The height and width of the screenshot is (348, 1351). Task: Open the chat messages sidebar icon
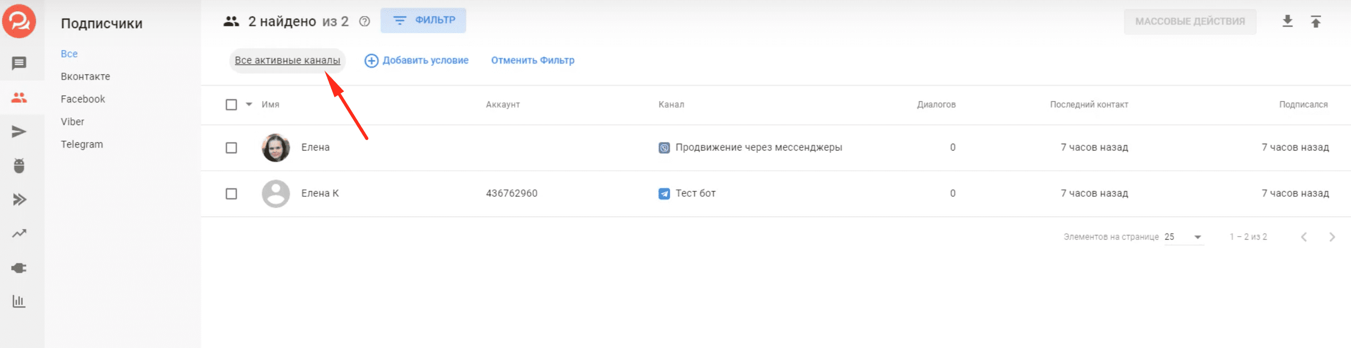coord(19,64)
